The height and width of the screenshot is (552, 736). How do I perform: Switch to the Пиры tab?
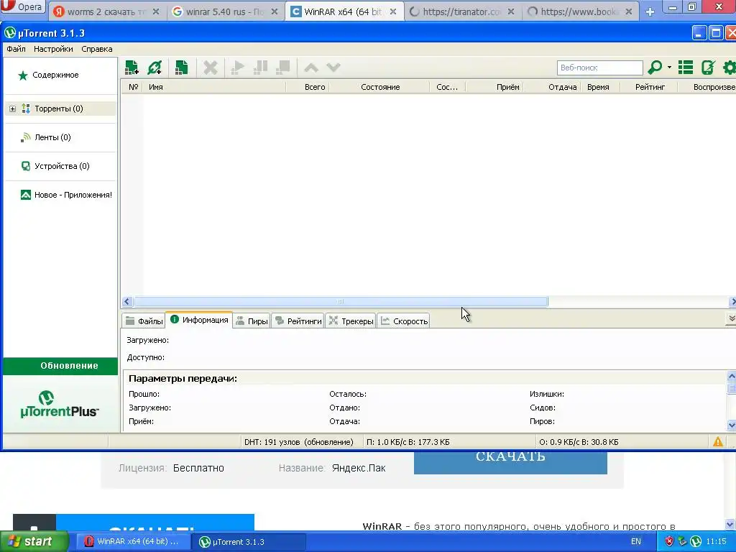pos(252,321)
